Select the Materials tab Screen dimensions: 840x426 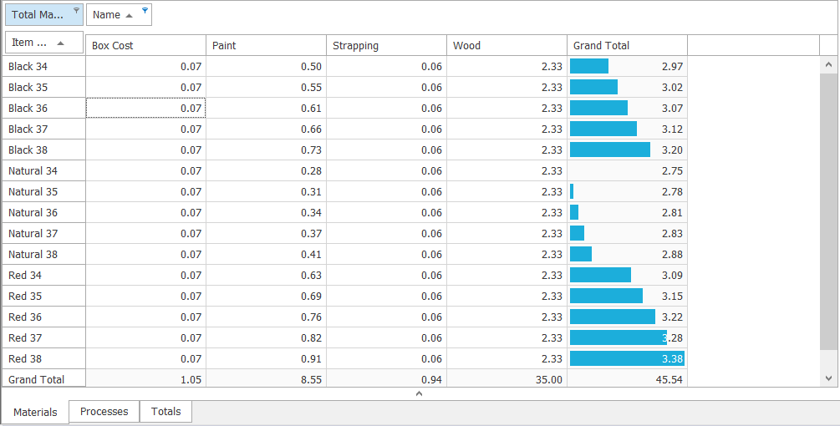[x=35, y=412]
